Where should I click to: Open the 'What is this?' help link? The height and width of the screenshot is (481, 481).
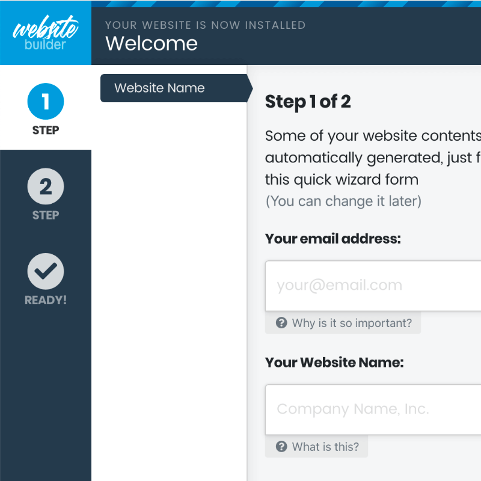click(325, 447)
